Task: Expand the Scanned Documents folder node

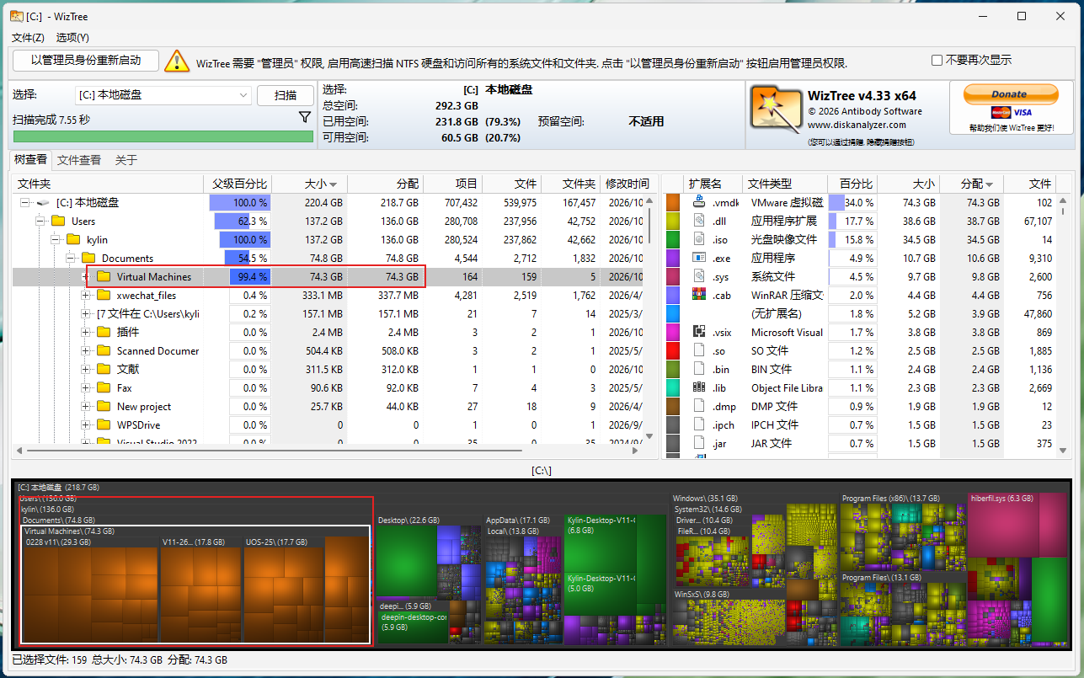Action: coord(86,351)
